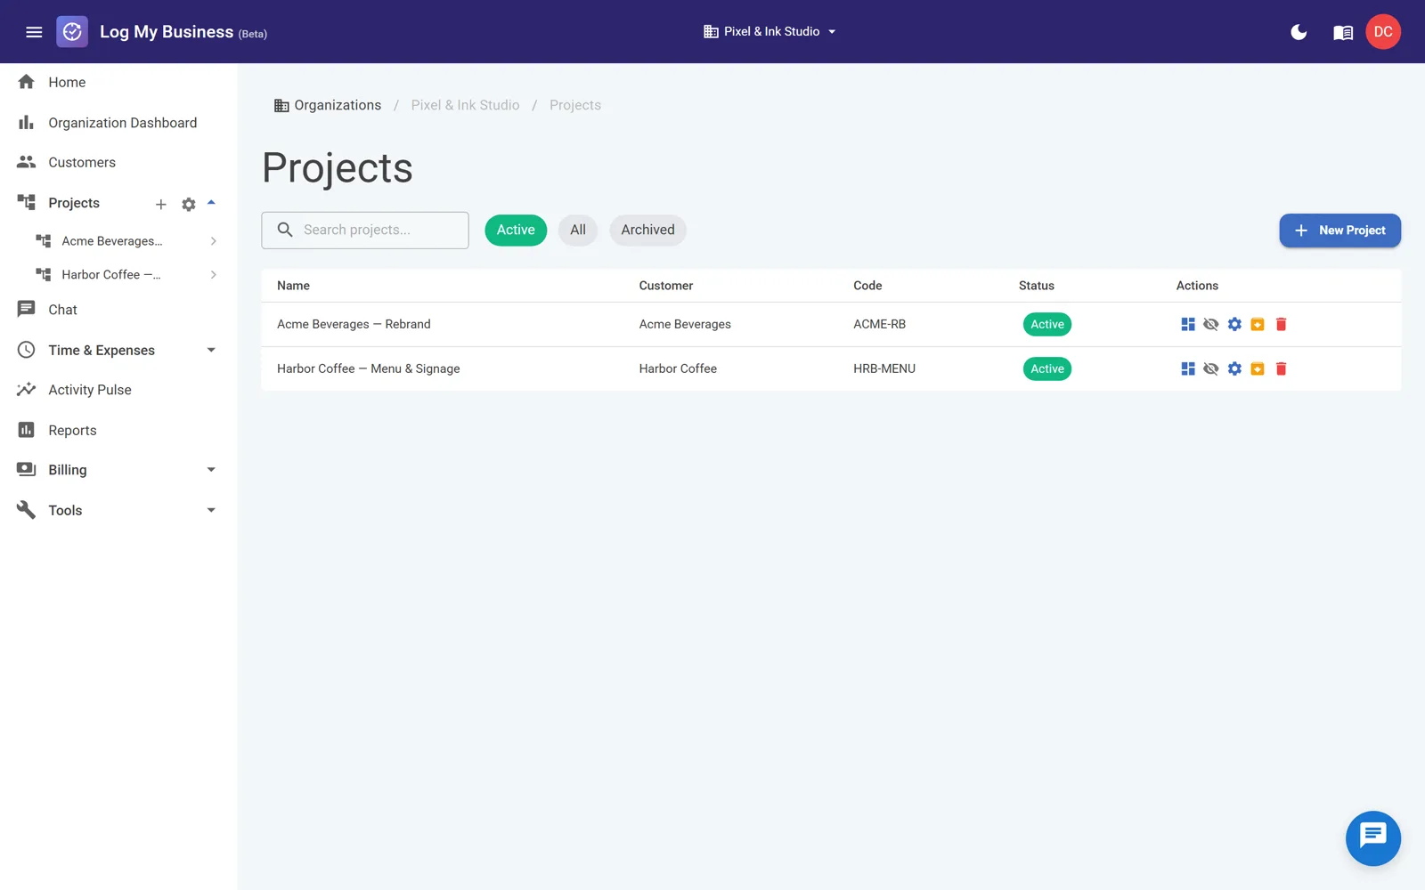Focus the Search projects field

(x=365, y=230)
